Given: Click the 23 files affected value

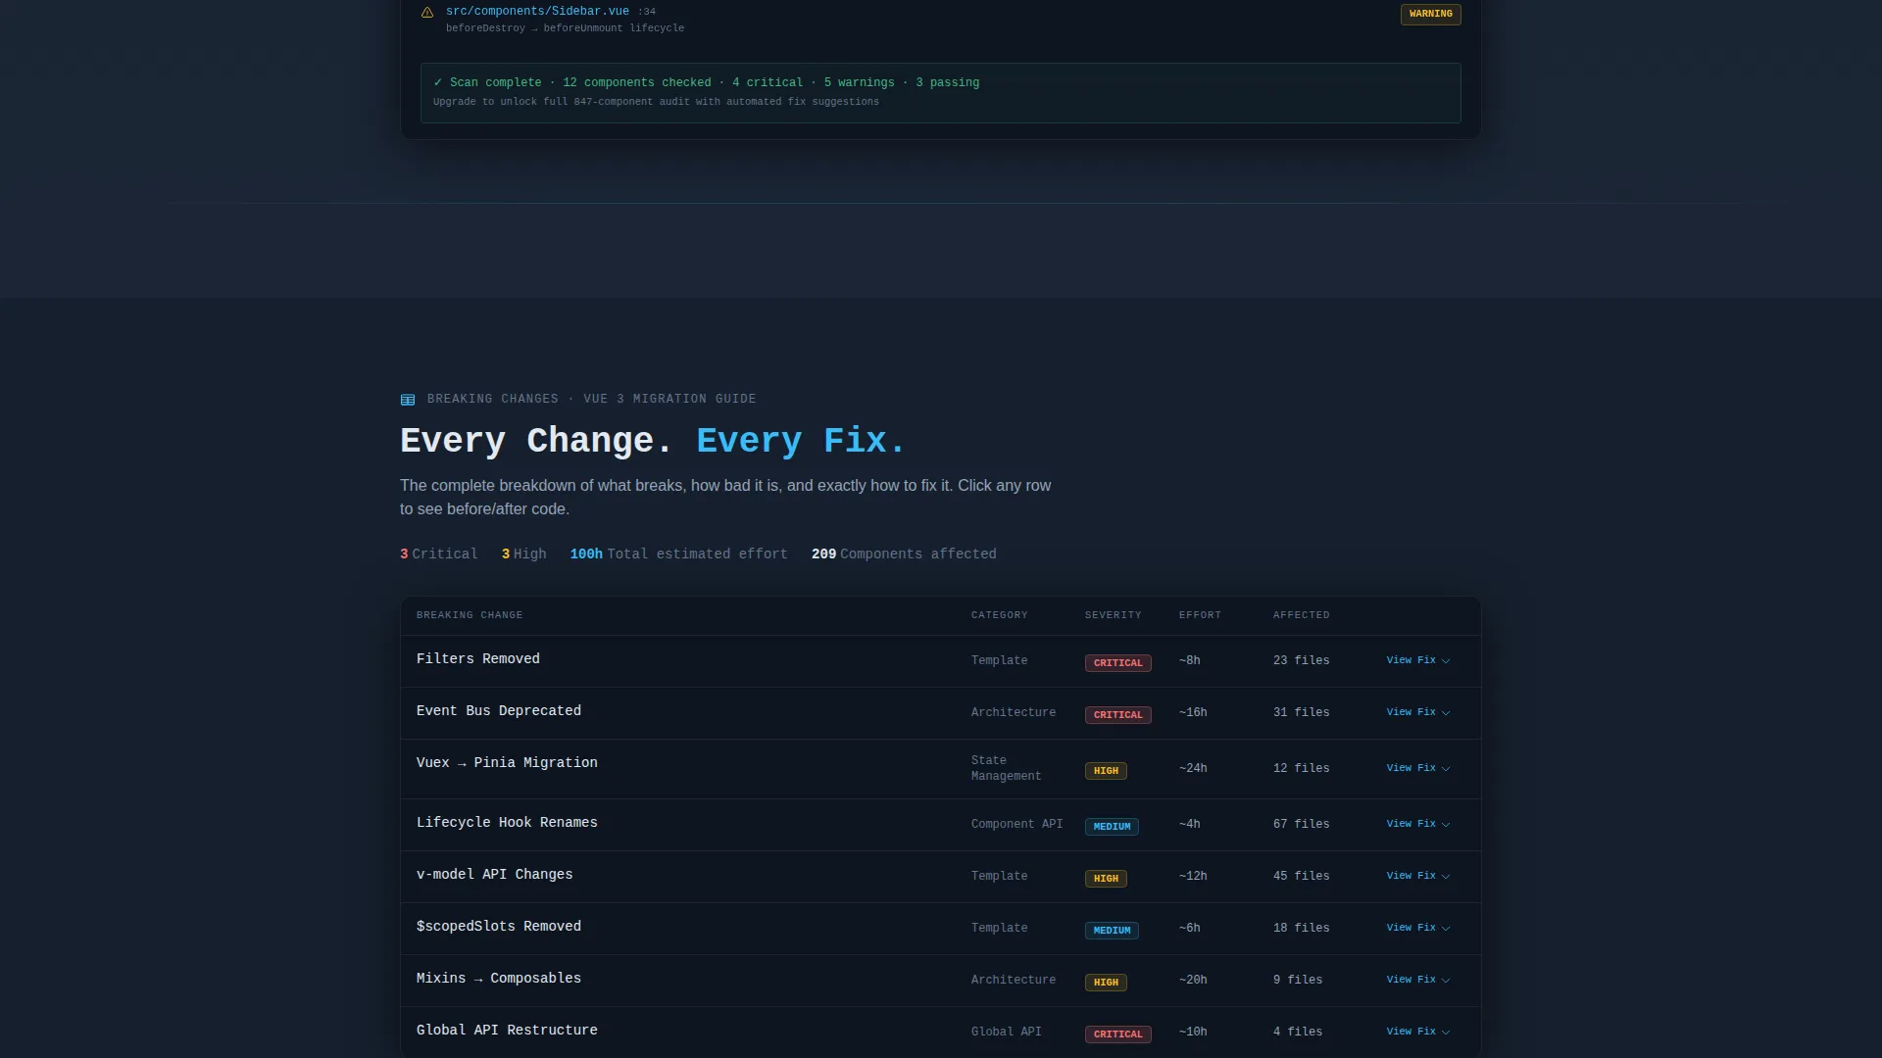Looking at the screenshot, I should coord(1302,660).
